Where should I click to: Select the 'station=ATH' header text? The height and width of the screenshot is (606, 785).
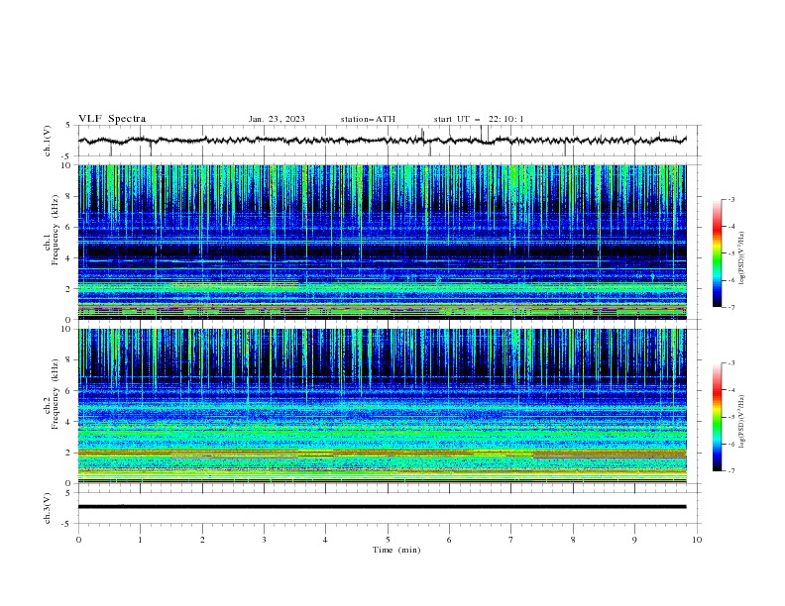pos(368,119)
